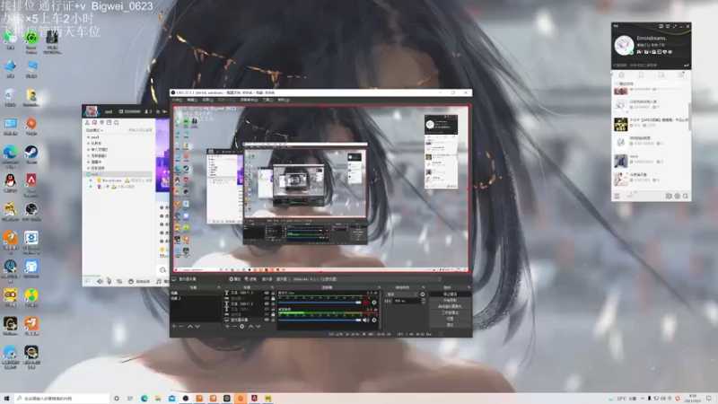Click the Enrondreams avatar in YY panel
718x404 pixels.
[624, 46]
